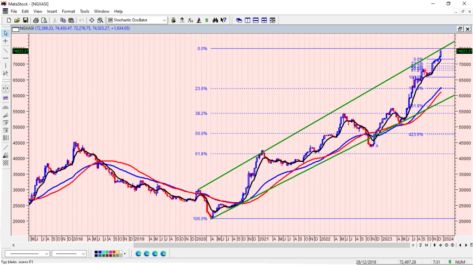Click the Print icon in toolbar

[x=35, y=20]
